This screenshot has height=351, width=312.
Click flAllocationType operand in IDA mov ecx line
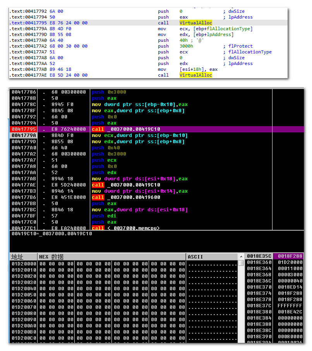228,29
